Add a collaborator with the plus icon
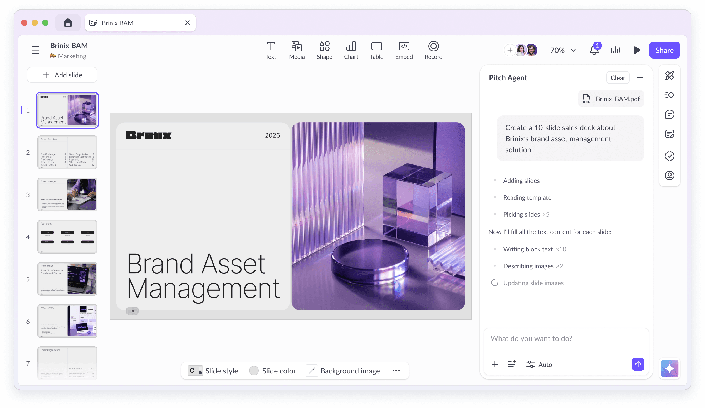The width and height of the screenshot is (705, 408). point(510,50)
